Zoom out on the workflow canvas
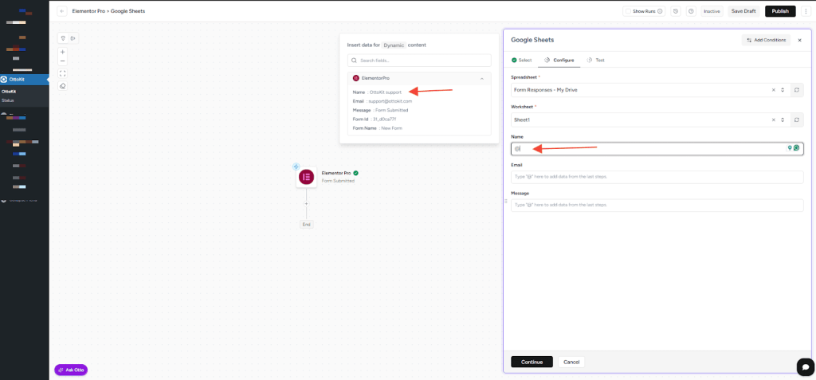The height and width of the screenshot is (380, 816). tap(63, 61)
